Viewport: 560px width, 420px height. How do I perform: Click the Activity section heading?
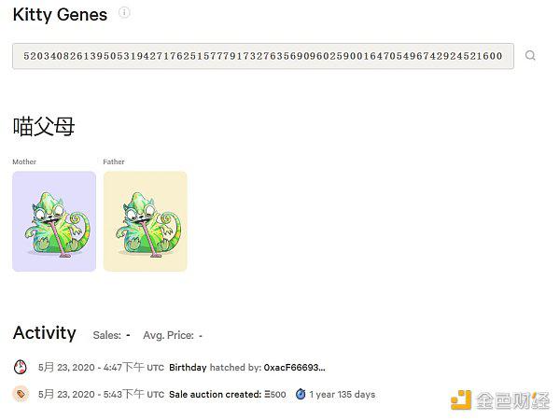coord(44,333)
